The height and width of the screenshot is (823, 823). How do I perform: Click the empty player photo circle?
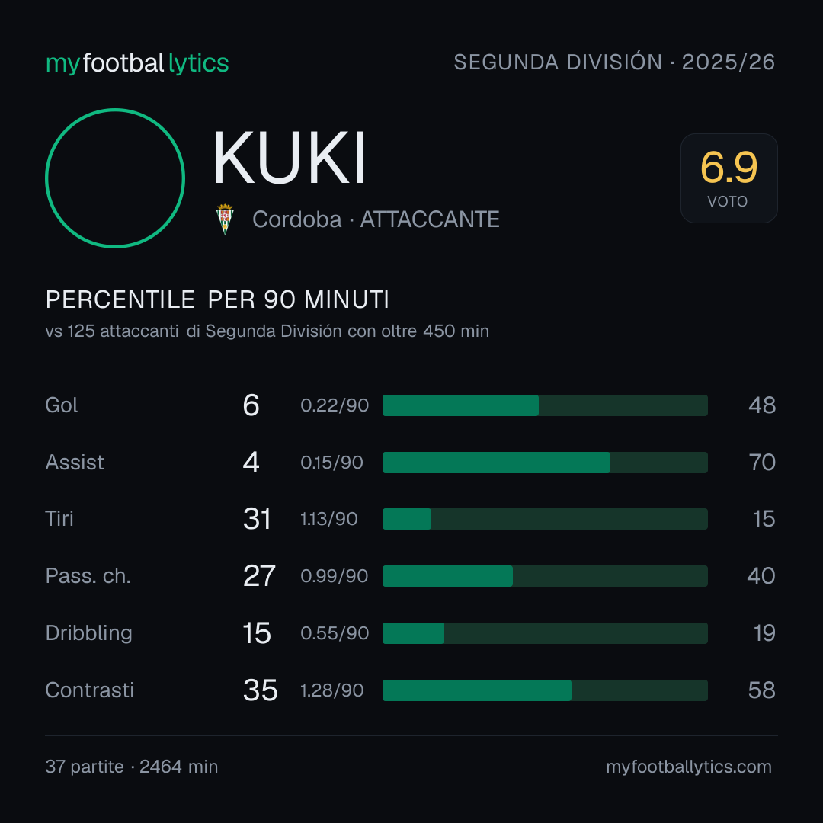click(x=115, y=178)
